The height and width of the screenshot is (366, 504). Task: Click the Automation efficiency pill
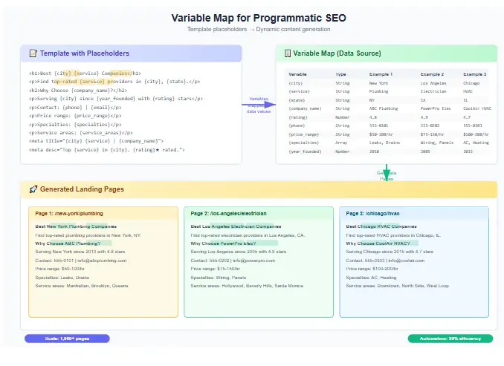click(x=450, y=339)
